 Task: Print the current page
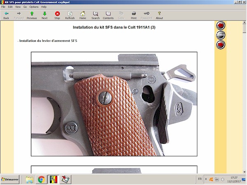(x=134, y=15)
